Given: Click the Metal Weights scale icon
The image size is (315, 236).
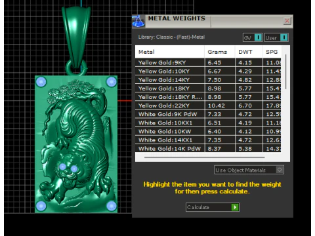Looking at the screenshot, I should click(138, 21).
